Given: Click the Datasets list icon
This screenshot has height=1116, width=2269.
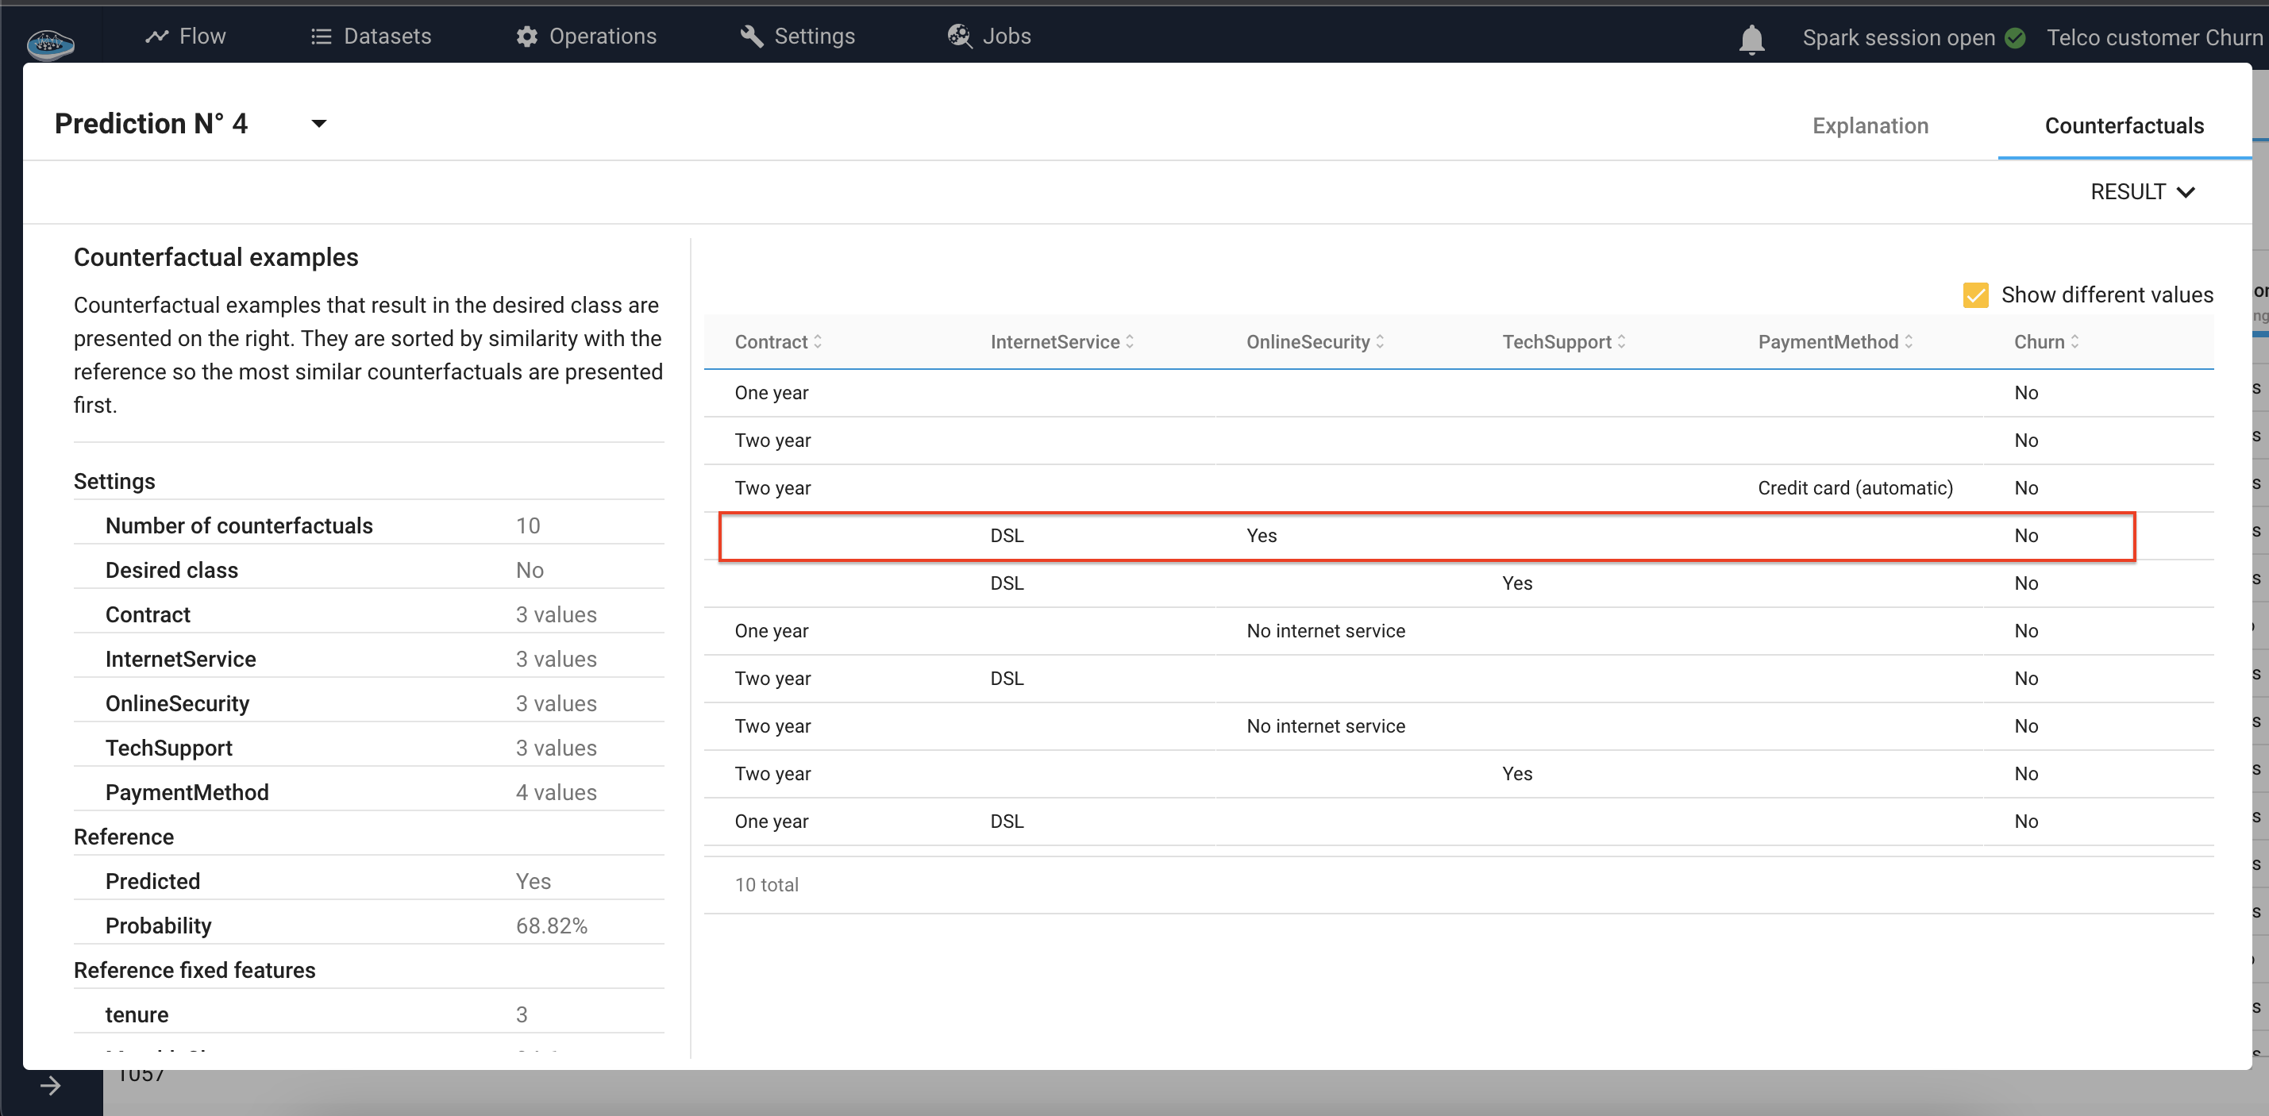Looking at the screenshot, I should tap(322, 36).
